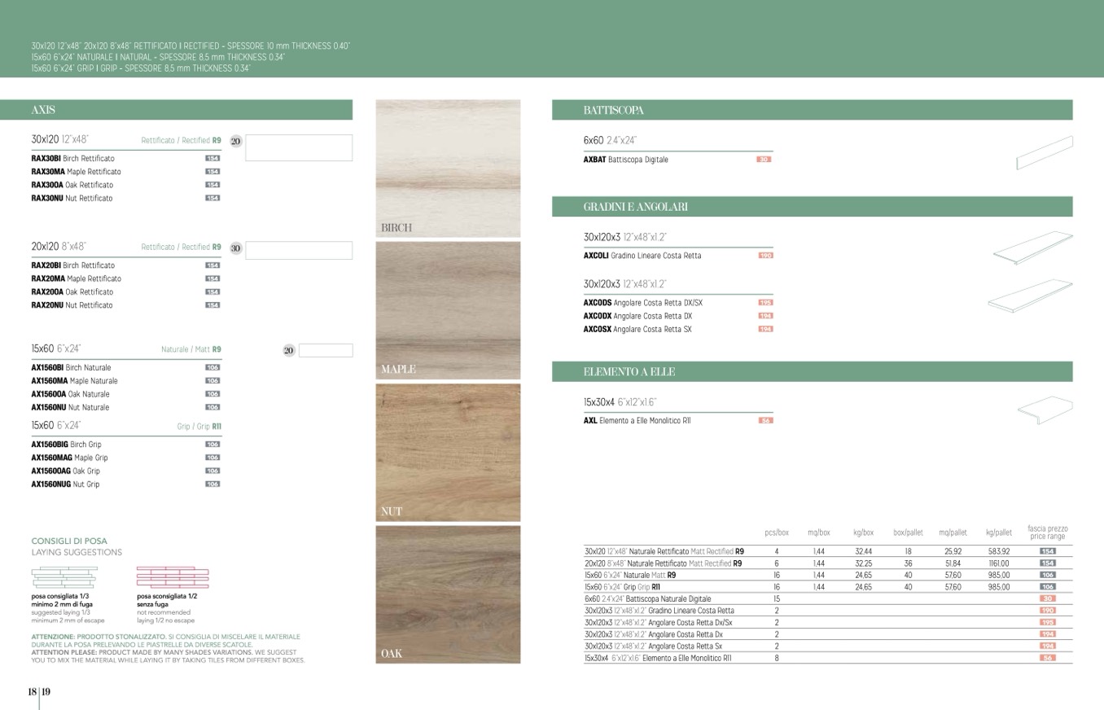Click the pink 30 badge beside AXBAT

tap(763, 160)
